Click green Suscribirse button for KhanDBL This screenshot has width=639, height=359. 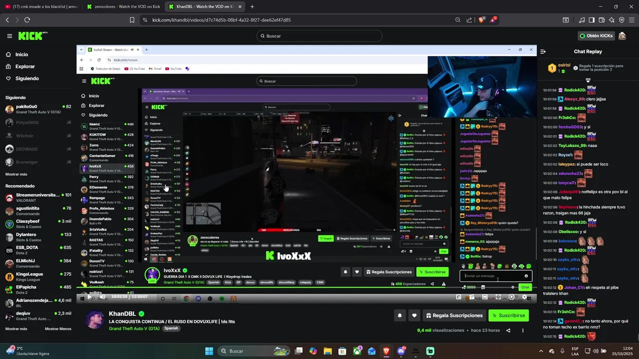pyautogui.click(x=508, y=315)
